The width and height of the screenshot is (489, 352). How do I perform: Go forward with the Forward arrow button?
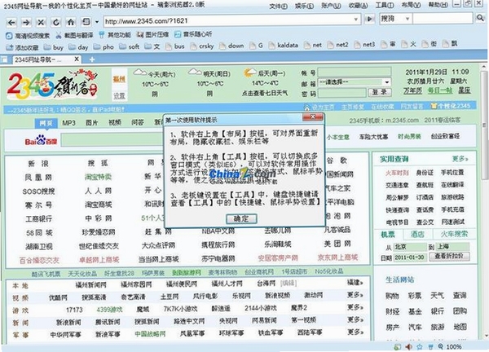pyautogui.click(x=27, y=22)
